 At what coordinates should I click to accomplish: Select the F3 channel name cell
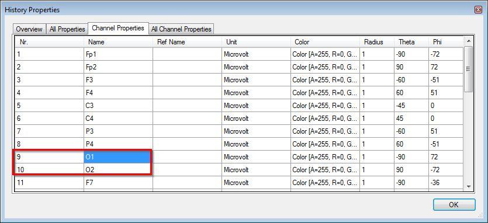coord(118,80)
